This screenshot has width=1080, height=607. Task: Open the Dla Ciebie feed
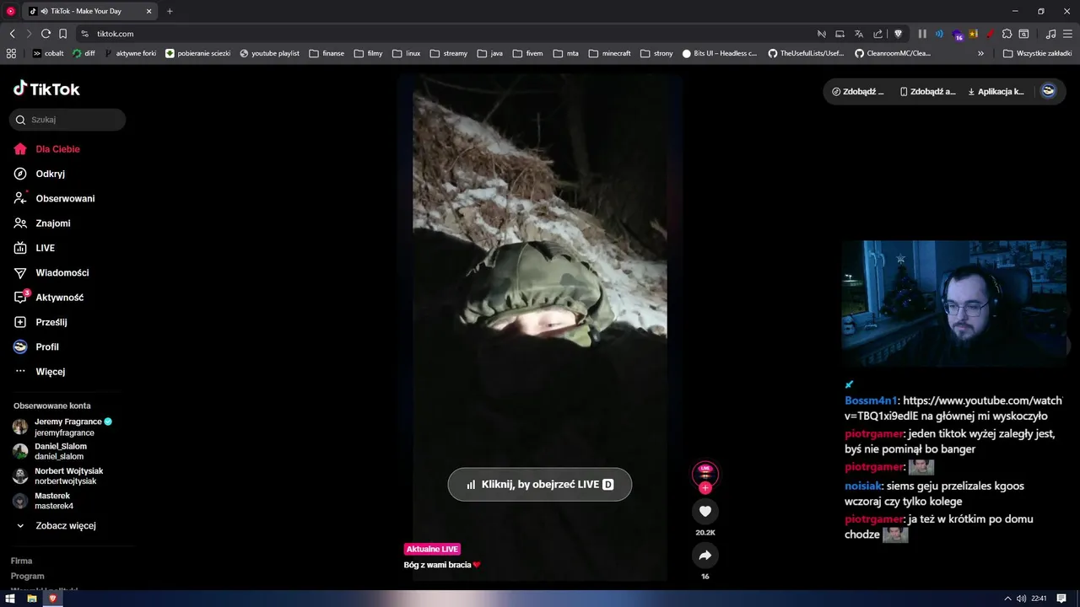point(47,149)
